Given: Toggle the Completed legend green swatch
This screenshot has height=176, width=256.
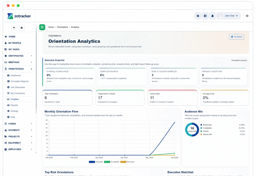Looking at the screenshot, I should (107, 162).
